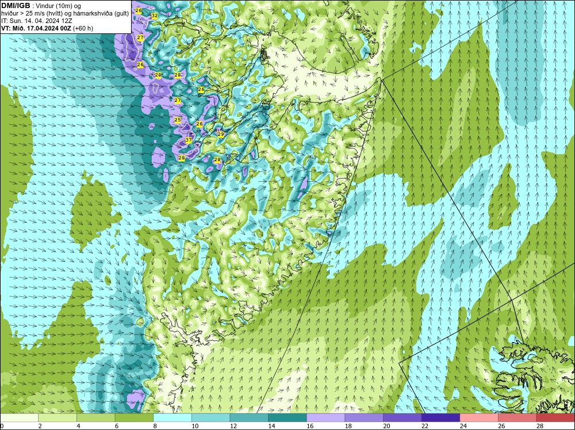This screenshot has height=430, width=575.
Task: Pick the light pink 24–26 m/s legend swatch
Action: 479,417
